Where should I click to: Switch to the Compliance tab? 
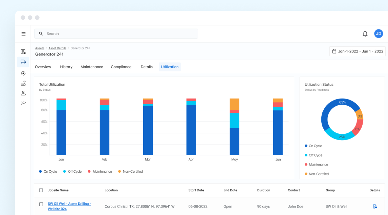point(121,67)
